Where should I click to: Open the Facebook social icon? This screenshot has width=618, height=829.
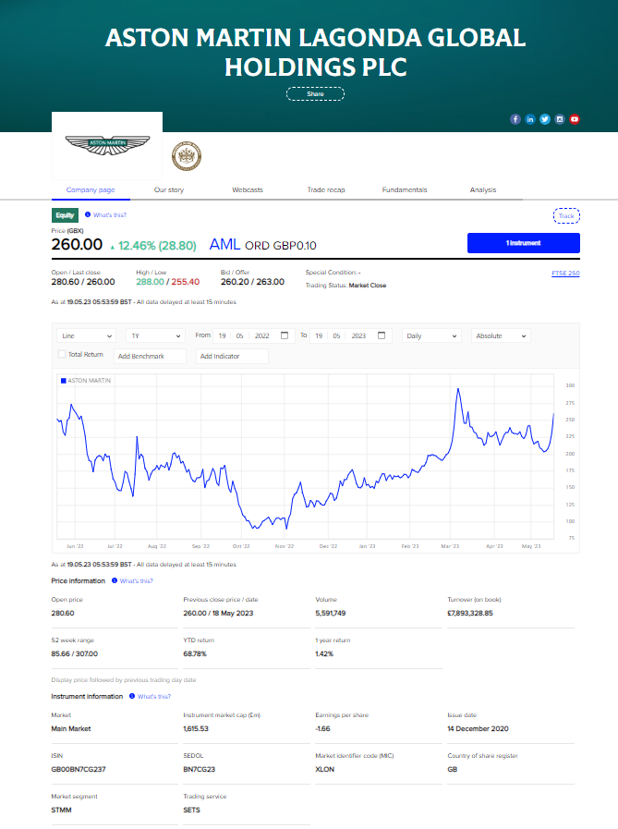click(515, 119)
